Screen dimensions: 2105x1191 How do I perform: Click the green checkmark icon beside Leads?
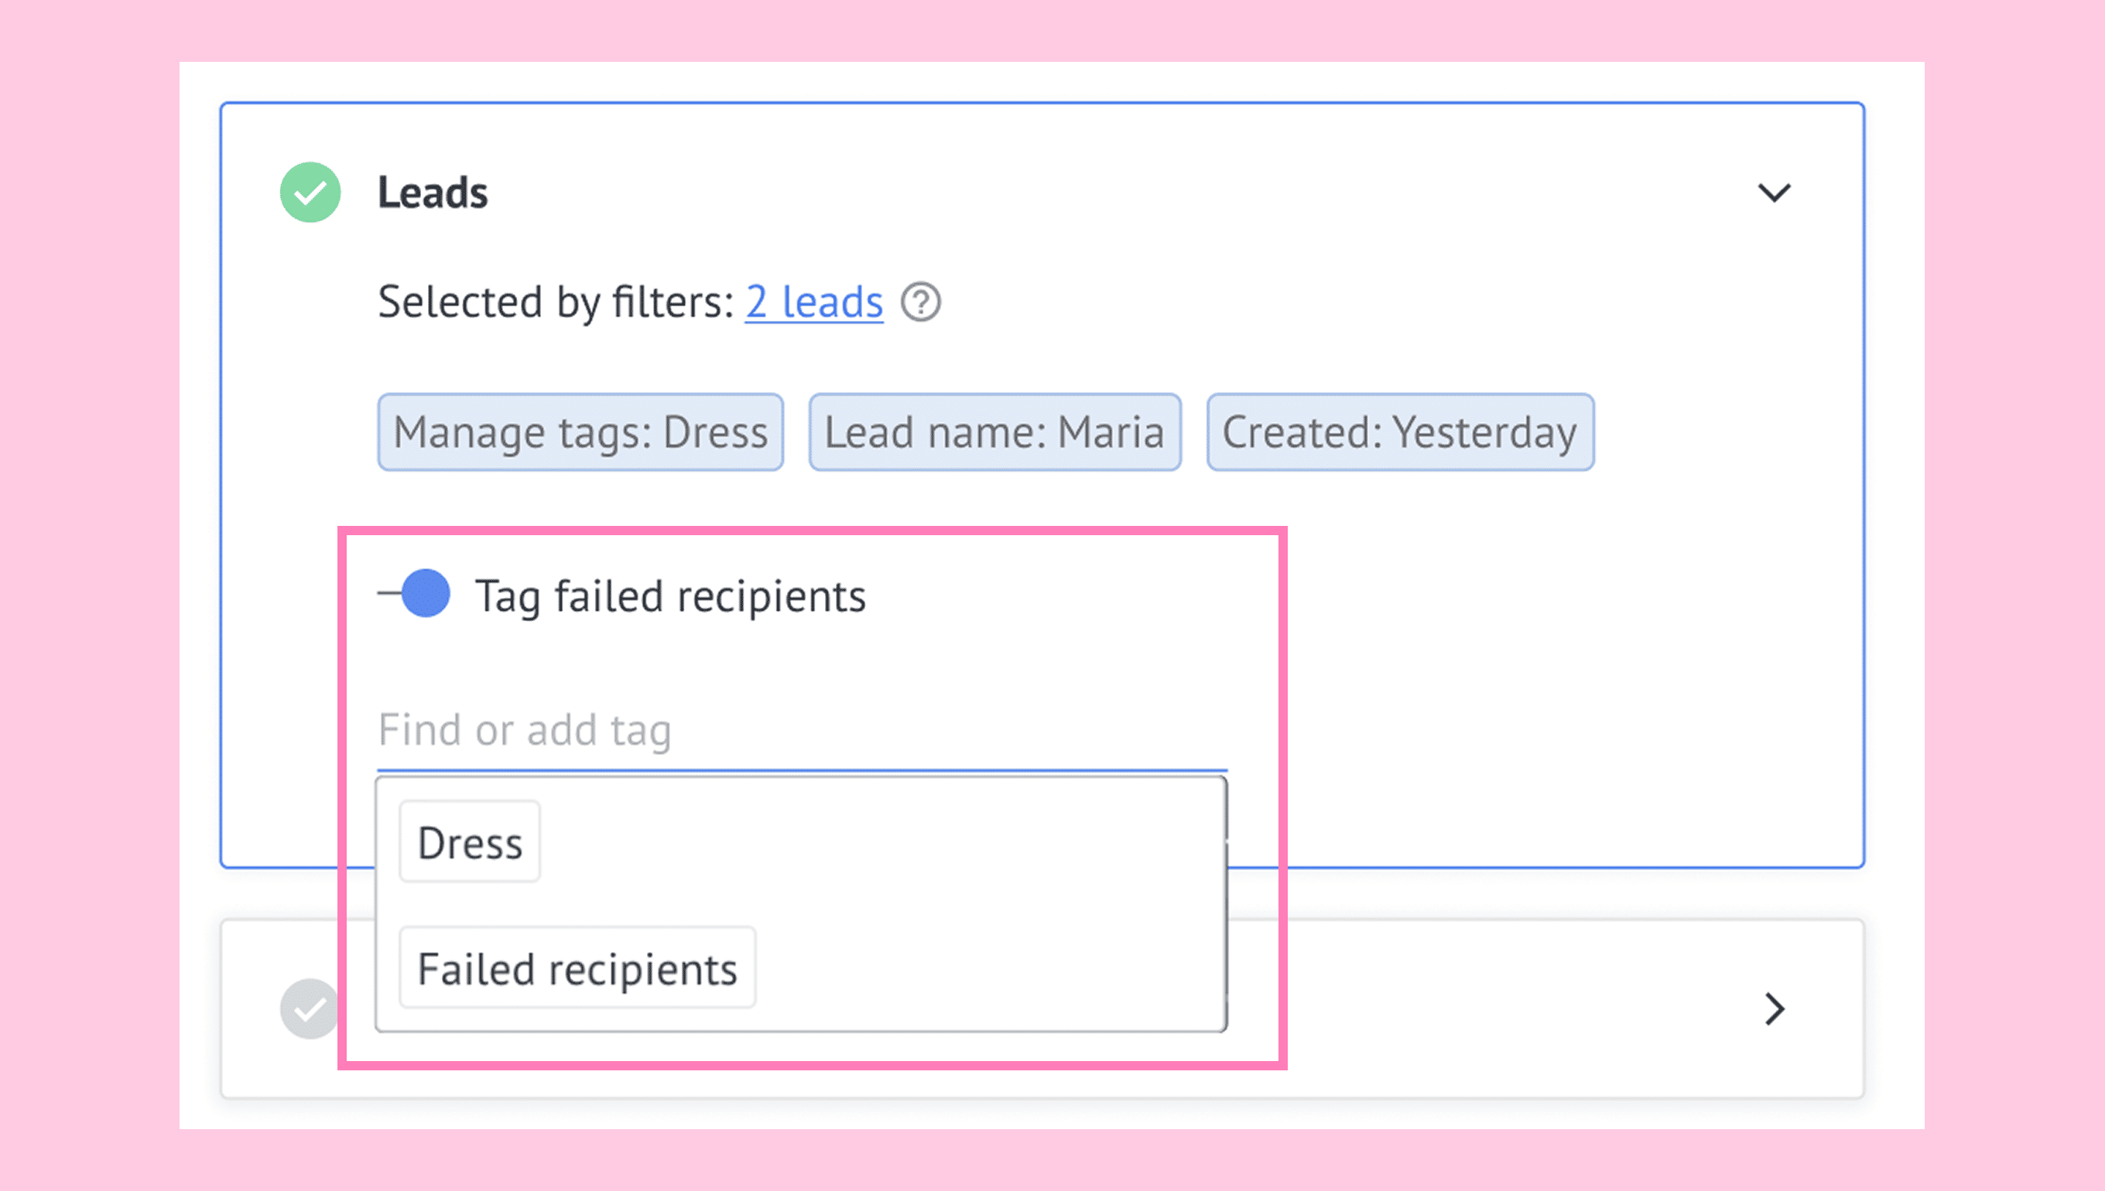coord(310,193)
